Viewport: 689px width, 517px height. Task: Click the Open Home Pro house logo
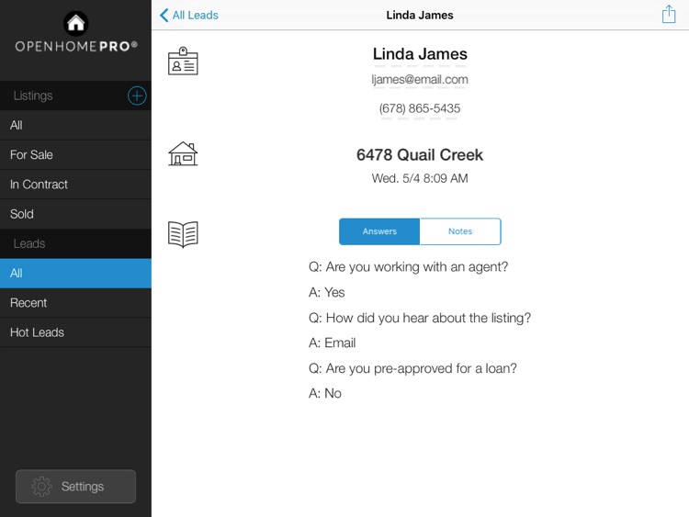point(75,23)
